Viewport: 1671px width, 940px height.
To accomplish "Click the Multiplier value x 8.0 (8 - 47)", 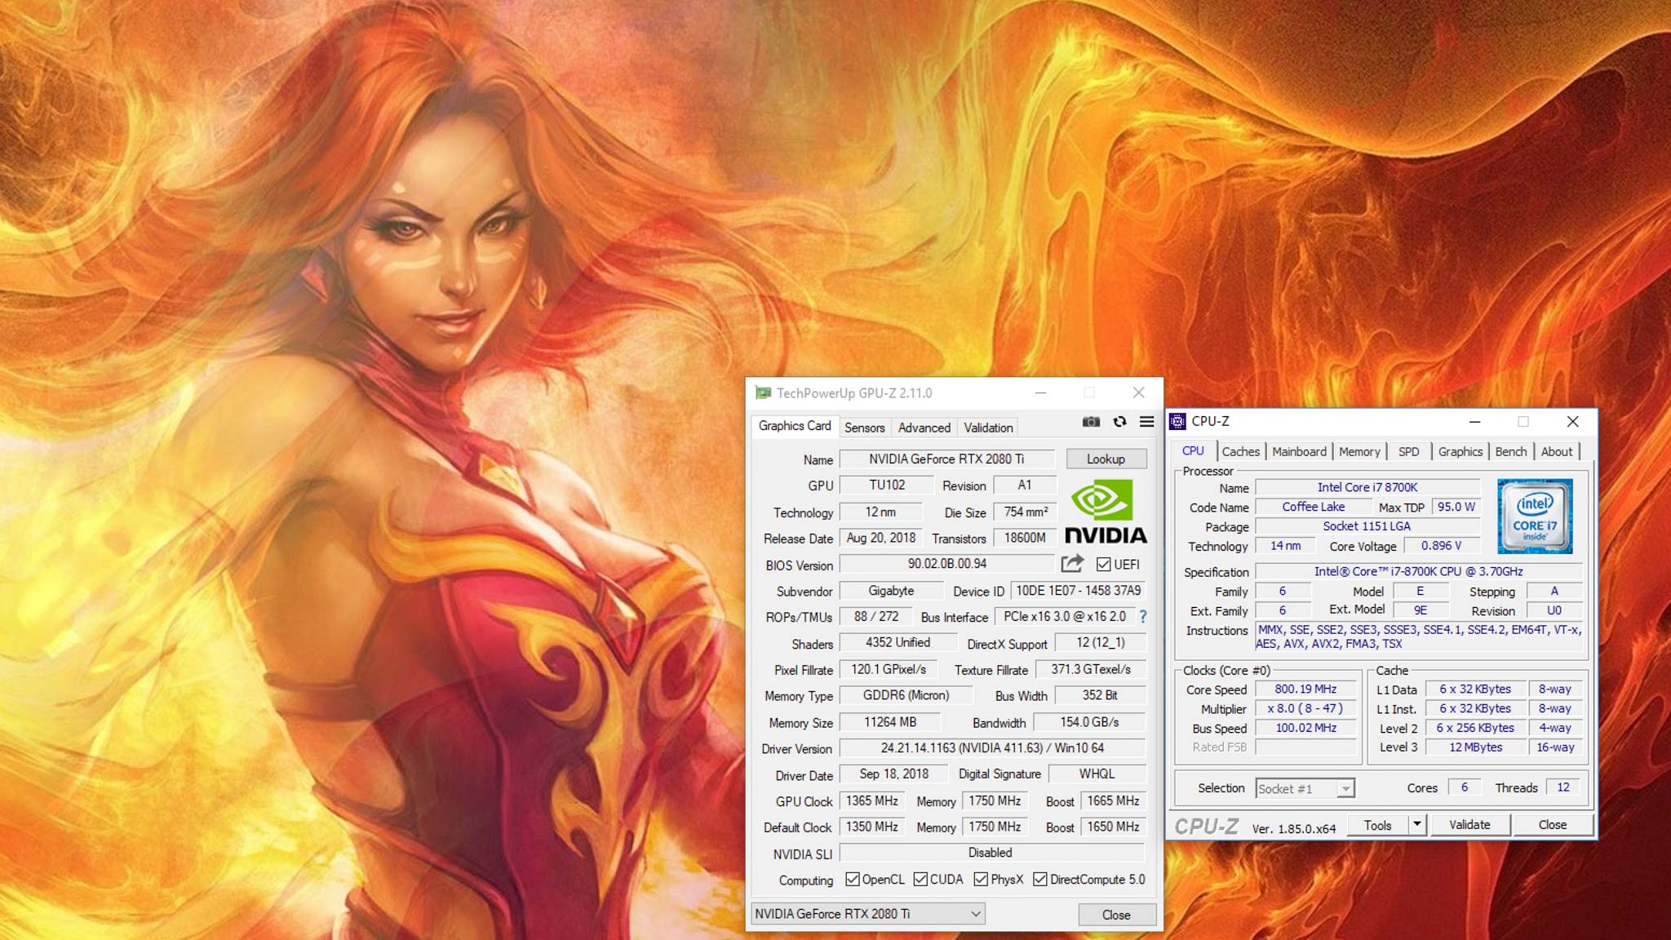I will point(1305,708).
